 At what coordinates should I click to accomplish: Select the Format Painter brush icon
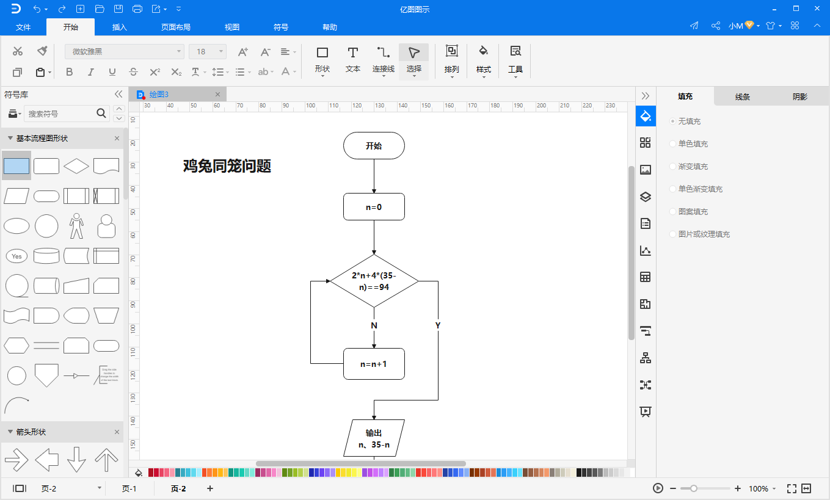42,51
